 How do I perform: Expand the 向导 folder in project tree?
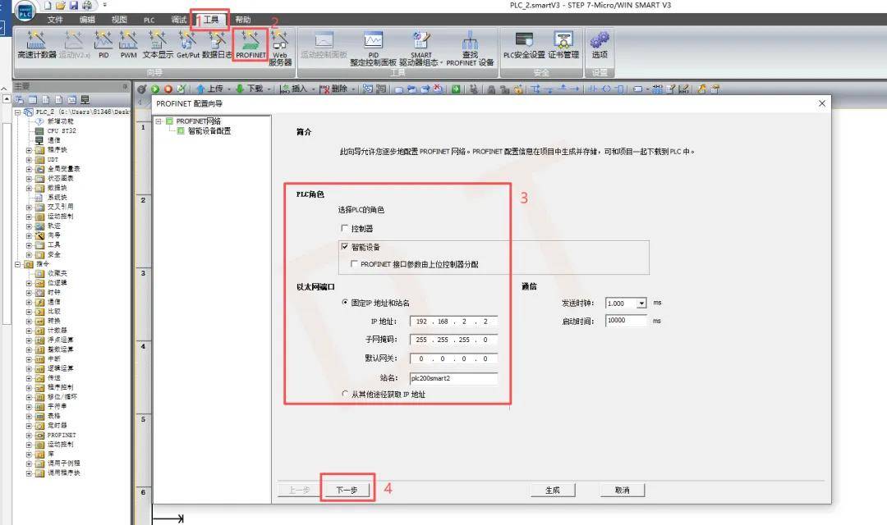pos(29,235)
